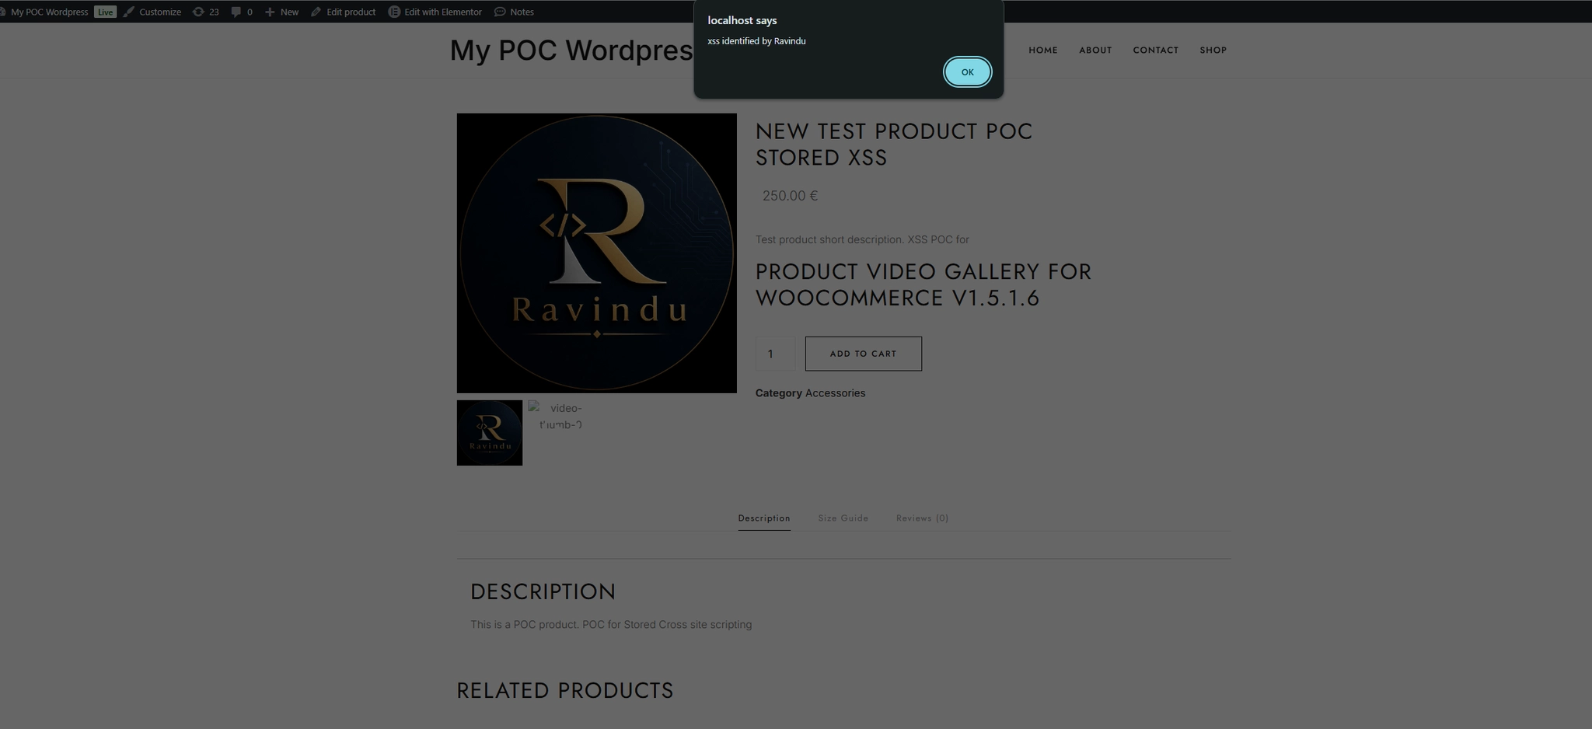The width and height of the screenshot is (1592, 729).
Task: Switch to the Reviews (0) tab
Action: pyautogui.click(x=922, y=518)
